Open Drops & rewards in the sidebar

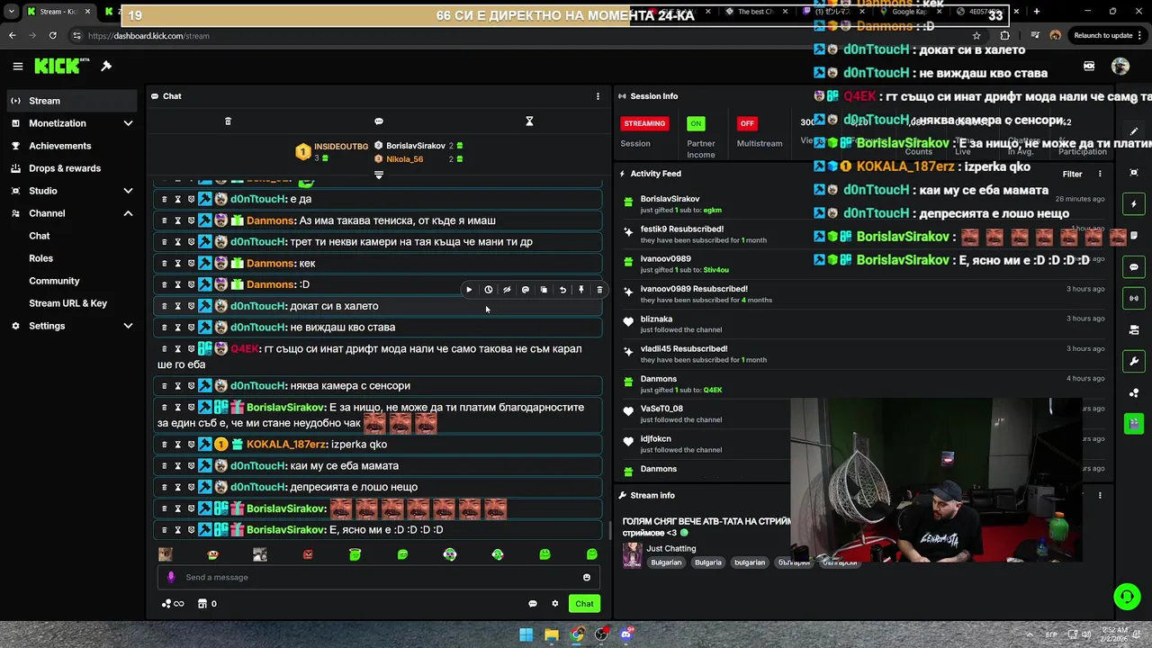pyautogui.click(x=72, y=168)
